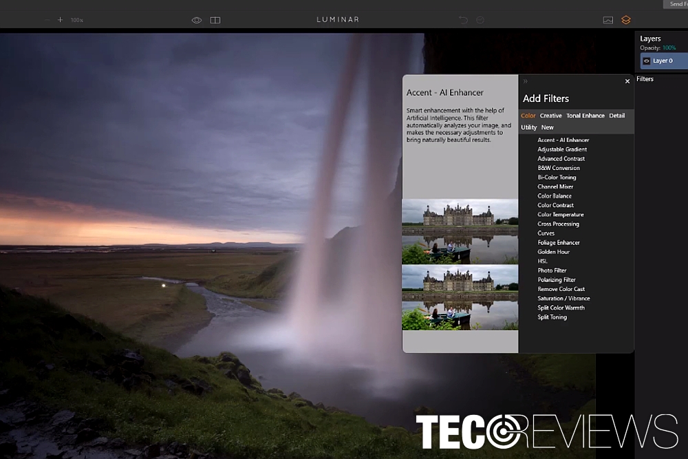Zoom out with the minus icon
The image size is (688, 459).
point(47,20)
